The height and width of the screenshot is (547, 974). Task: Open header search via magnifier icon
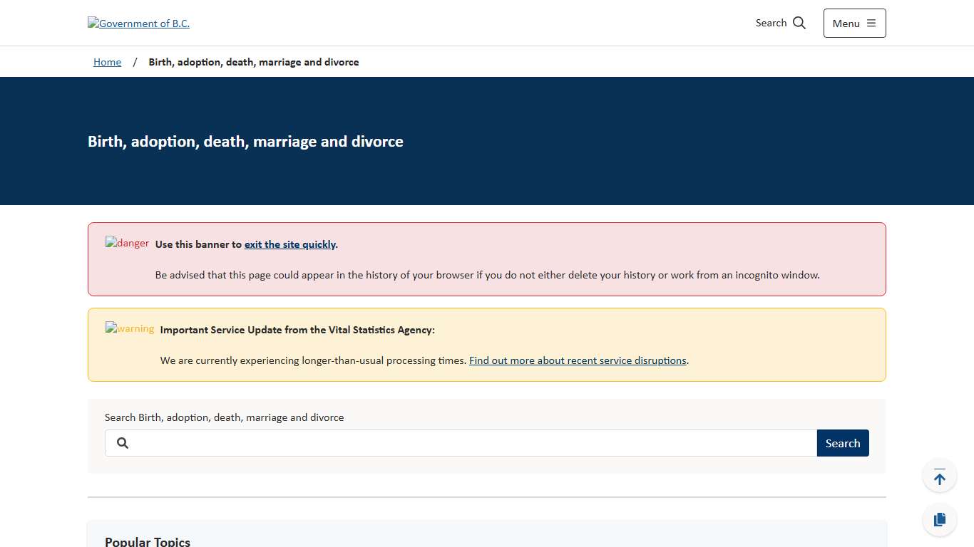click(x=799, y=23)
